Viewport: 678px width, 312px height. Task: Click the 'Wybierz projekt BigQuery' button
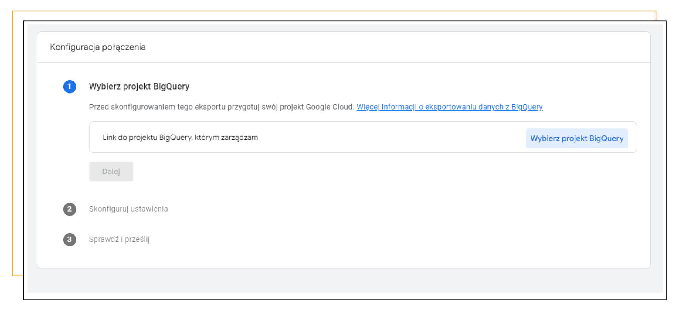(x=577, y=138)
